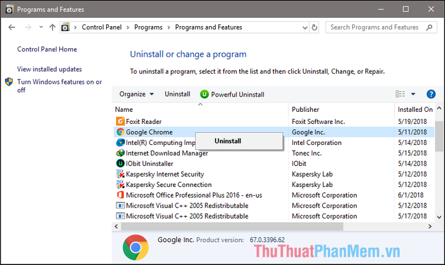Screen dimensions: 445x265
Task: Select Kaspersky Secure Connection entry
Action: pos(169,185)
